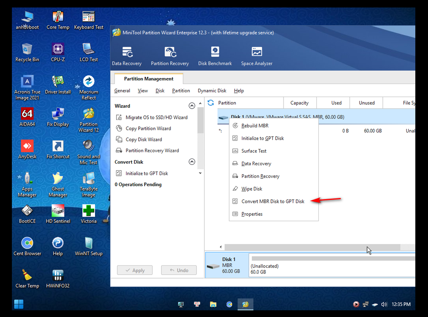Choose Initialize to GPT Disk in context menu
The width and height of the screenshot is (428, 317).
click(274, 138)
